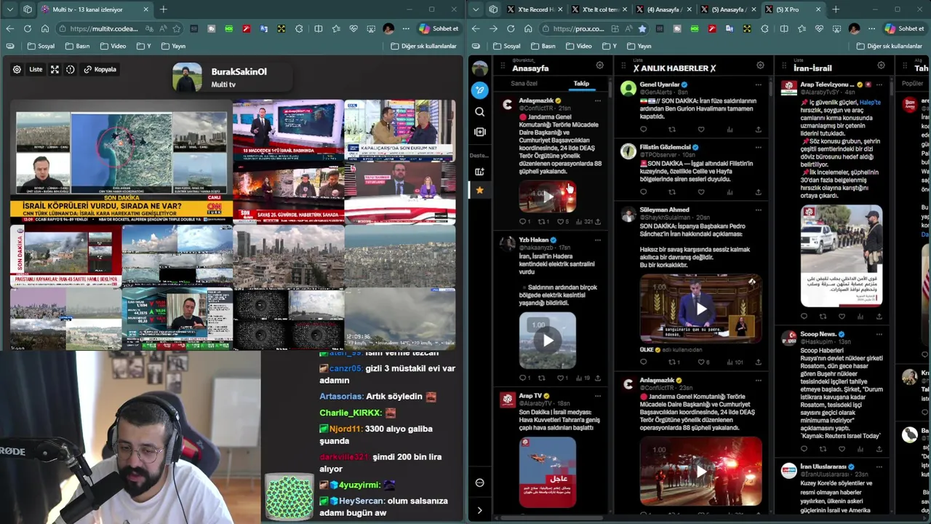Viewport: 931px width, 524px height.
Task: Reply to the Filistin Gözlemcisi post
Action: click(643, 192)
